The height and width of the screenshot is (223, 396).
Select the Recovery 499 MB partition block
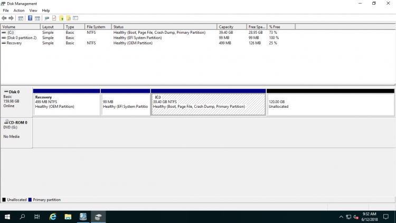[67, 102]
